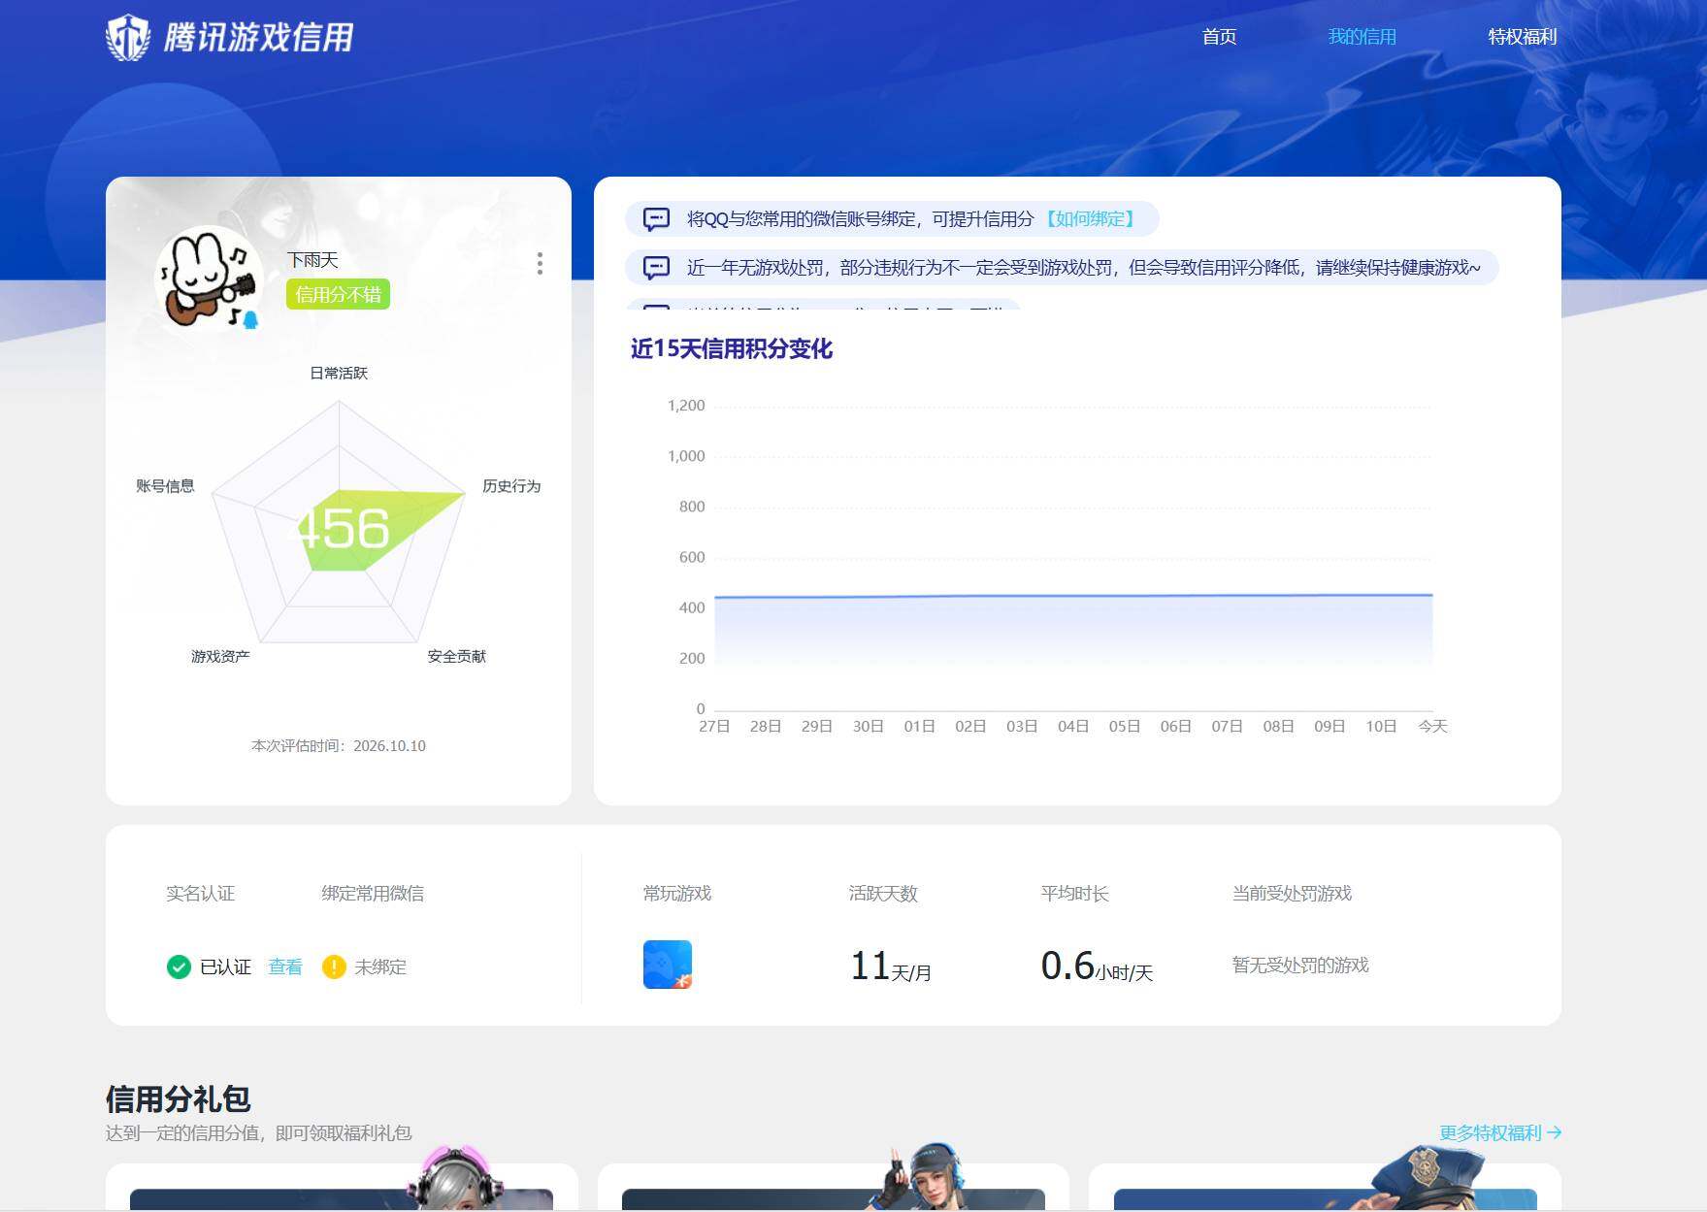The width and height of the screenshot is (1707, 1212).
Task: Click the yellow warning icon beside 未绑定
Action: [334, 967]
